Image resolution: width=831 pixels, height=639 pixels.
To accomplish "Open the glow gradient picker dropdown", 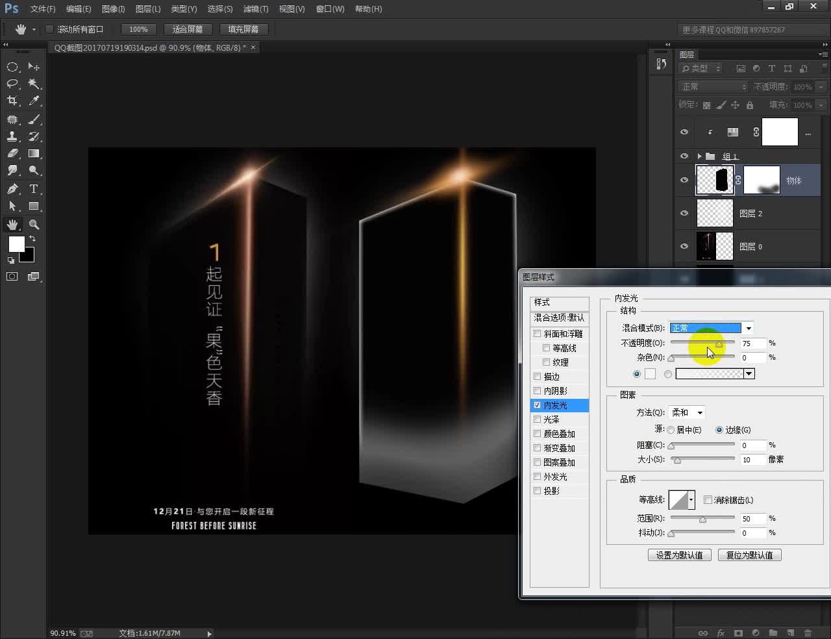I will click(x=749, y=373).
